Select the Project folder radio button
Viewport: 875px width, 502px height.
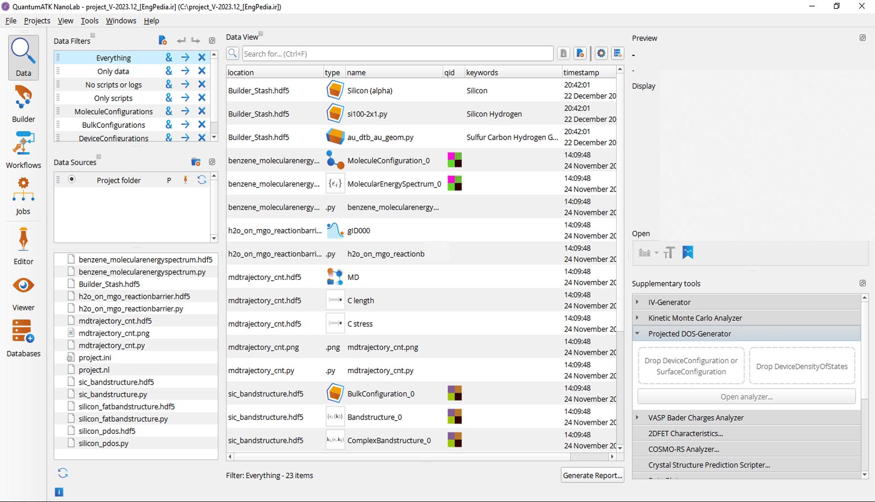pos(72,180)
